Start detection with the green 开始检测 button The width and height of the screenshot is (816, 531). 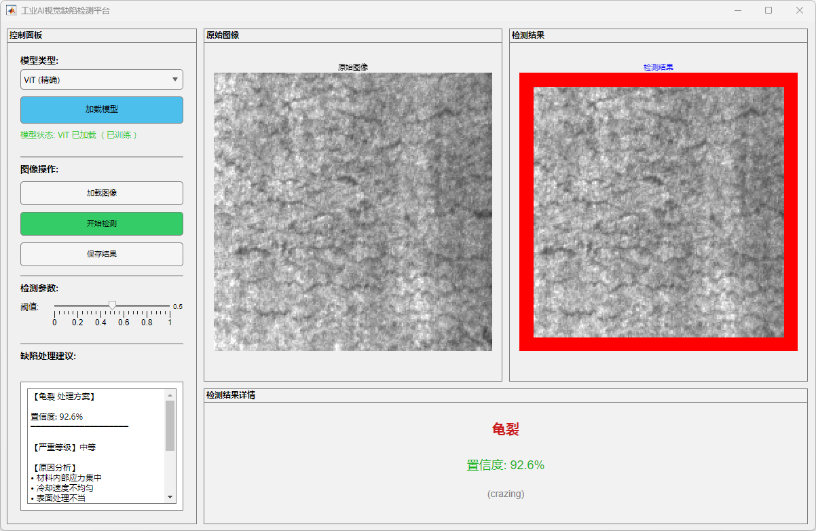coord(102,223)
